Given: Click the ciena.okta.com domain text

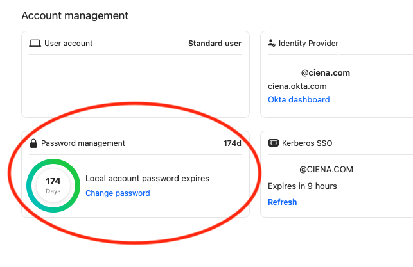Looking at the screenshot, I should (297, 86).
